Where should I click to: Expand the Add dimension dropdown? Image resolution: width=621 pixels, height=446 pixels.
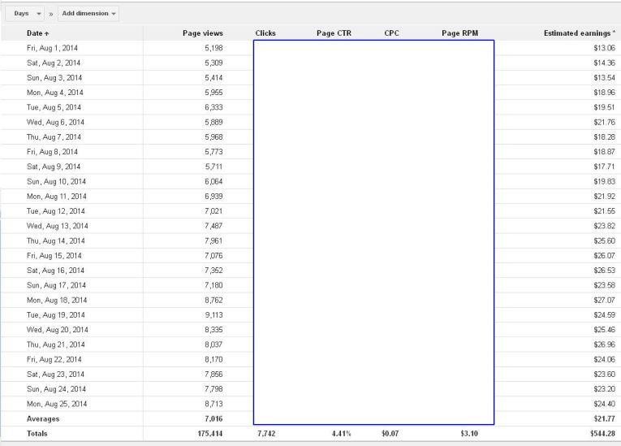click(x=88, y=14)
